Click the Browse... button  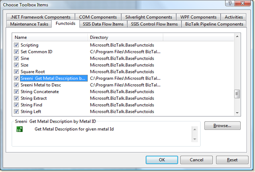222,125
